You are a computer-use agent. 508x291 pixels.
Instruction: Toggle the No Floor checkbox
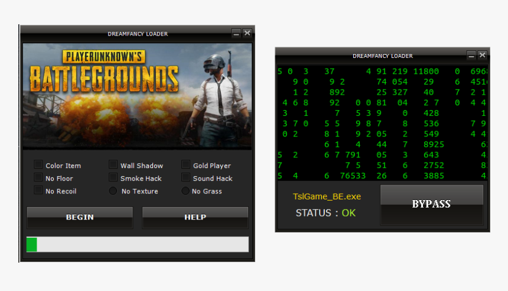point(38,177)
